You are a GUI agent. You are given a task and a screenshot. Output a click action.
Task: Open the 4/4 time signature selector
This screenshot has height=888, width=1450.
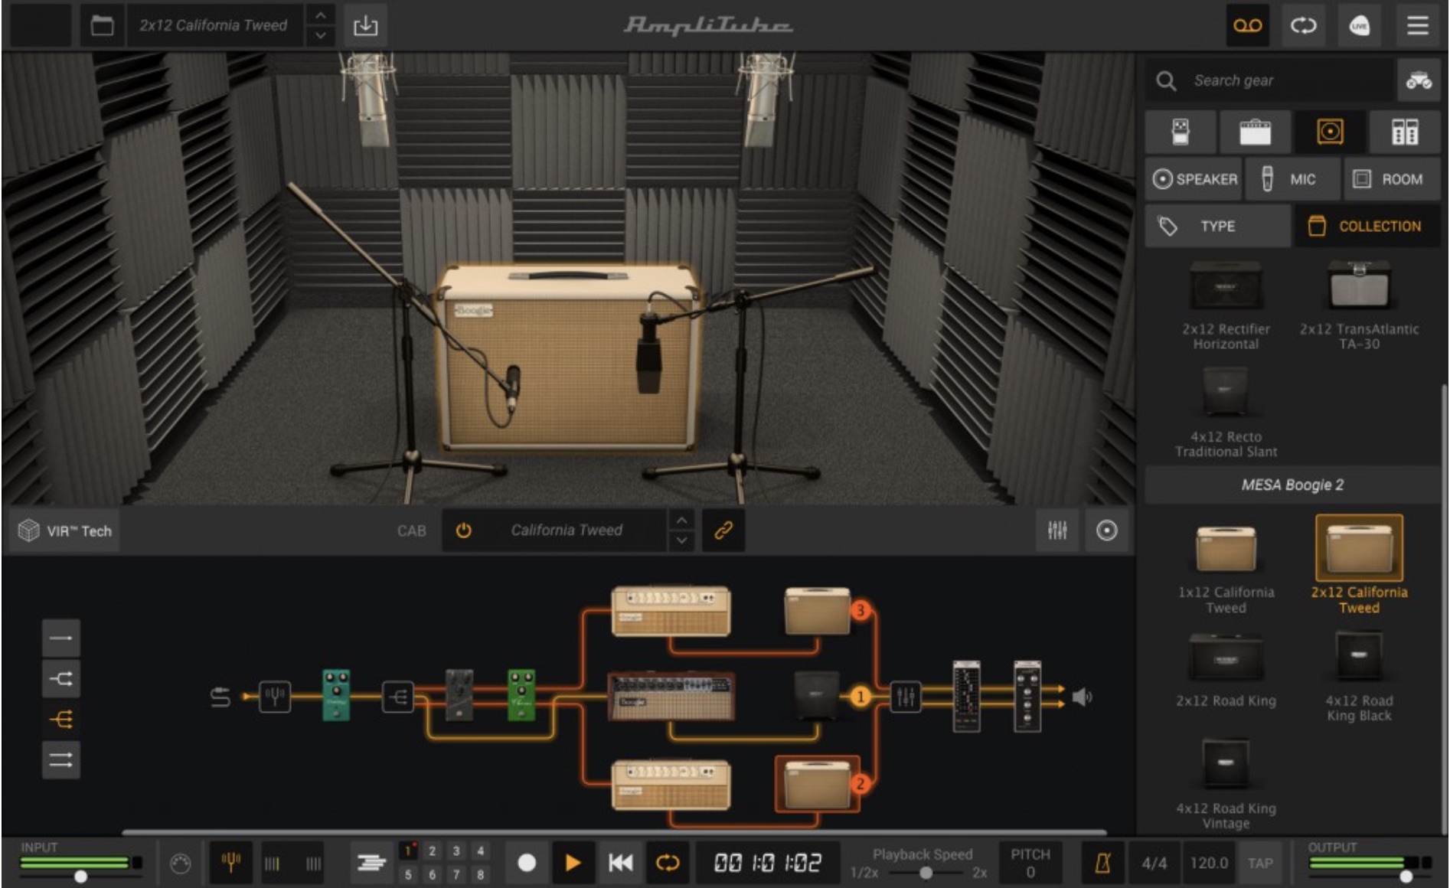1154,863
